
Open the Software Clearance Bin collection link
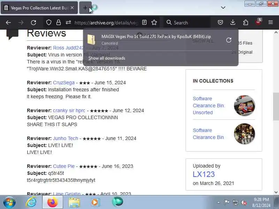pos(208,134)
